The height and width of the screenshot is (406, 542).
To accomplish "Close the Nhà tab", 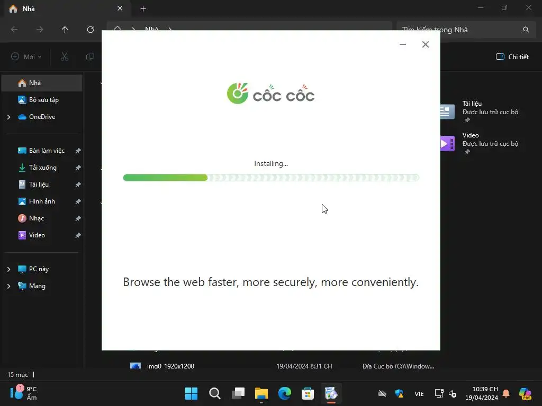I will (x=120, y=8).
